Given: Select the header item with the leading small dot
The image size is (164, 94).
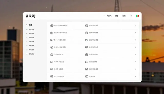Looking at the screenshot, I should [x=108, y=16].
